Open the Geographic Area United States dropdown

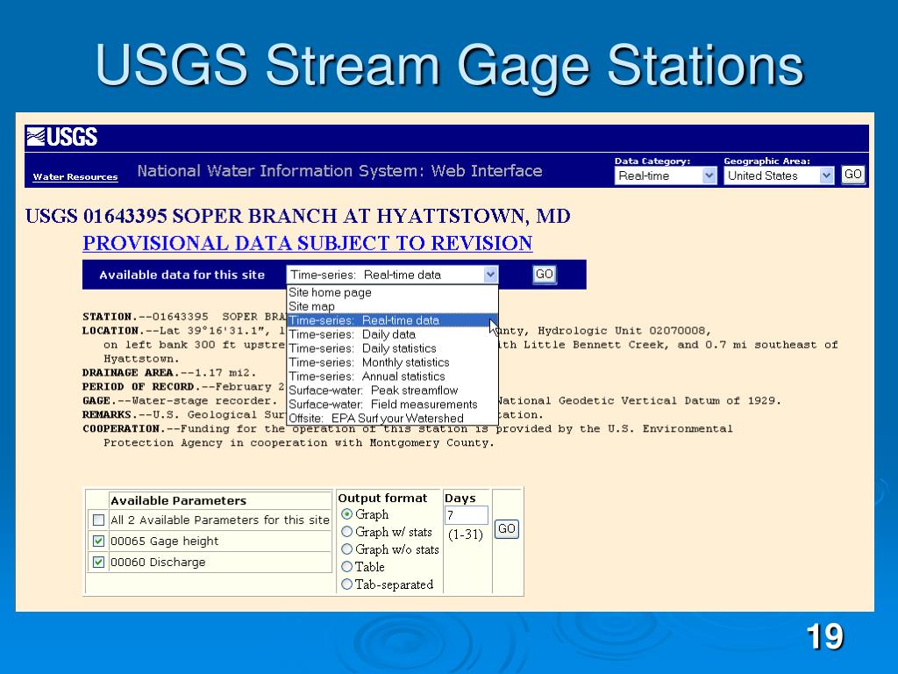click(x=779, y=176)
